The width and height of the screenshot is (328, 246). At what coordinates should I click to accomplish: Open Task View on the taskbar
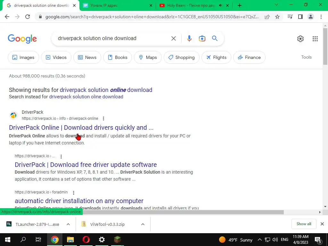click(x=38, y=240)
